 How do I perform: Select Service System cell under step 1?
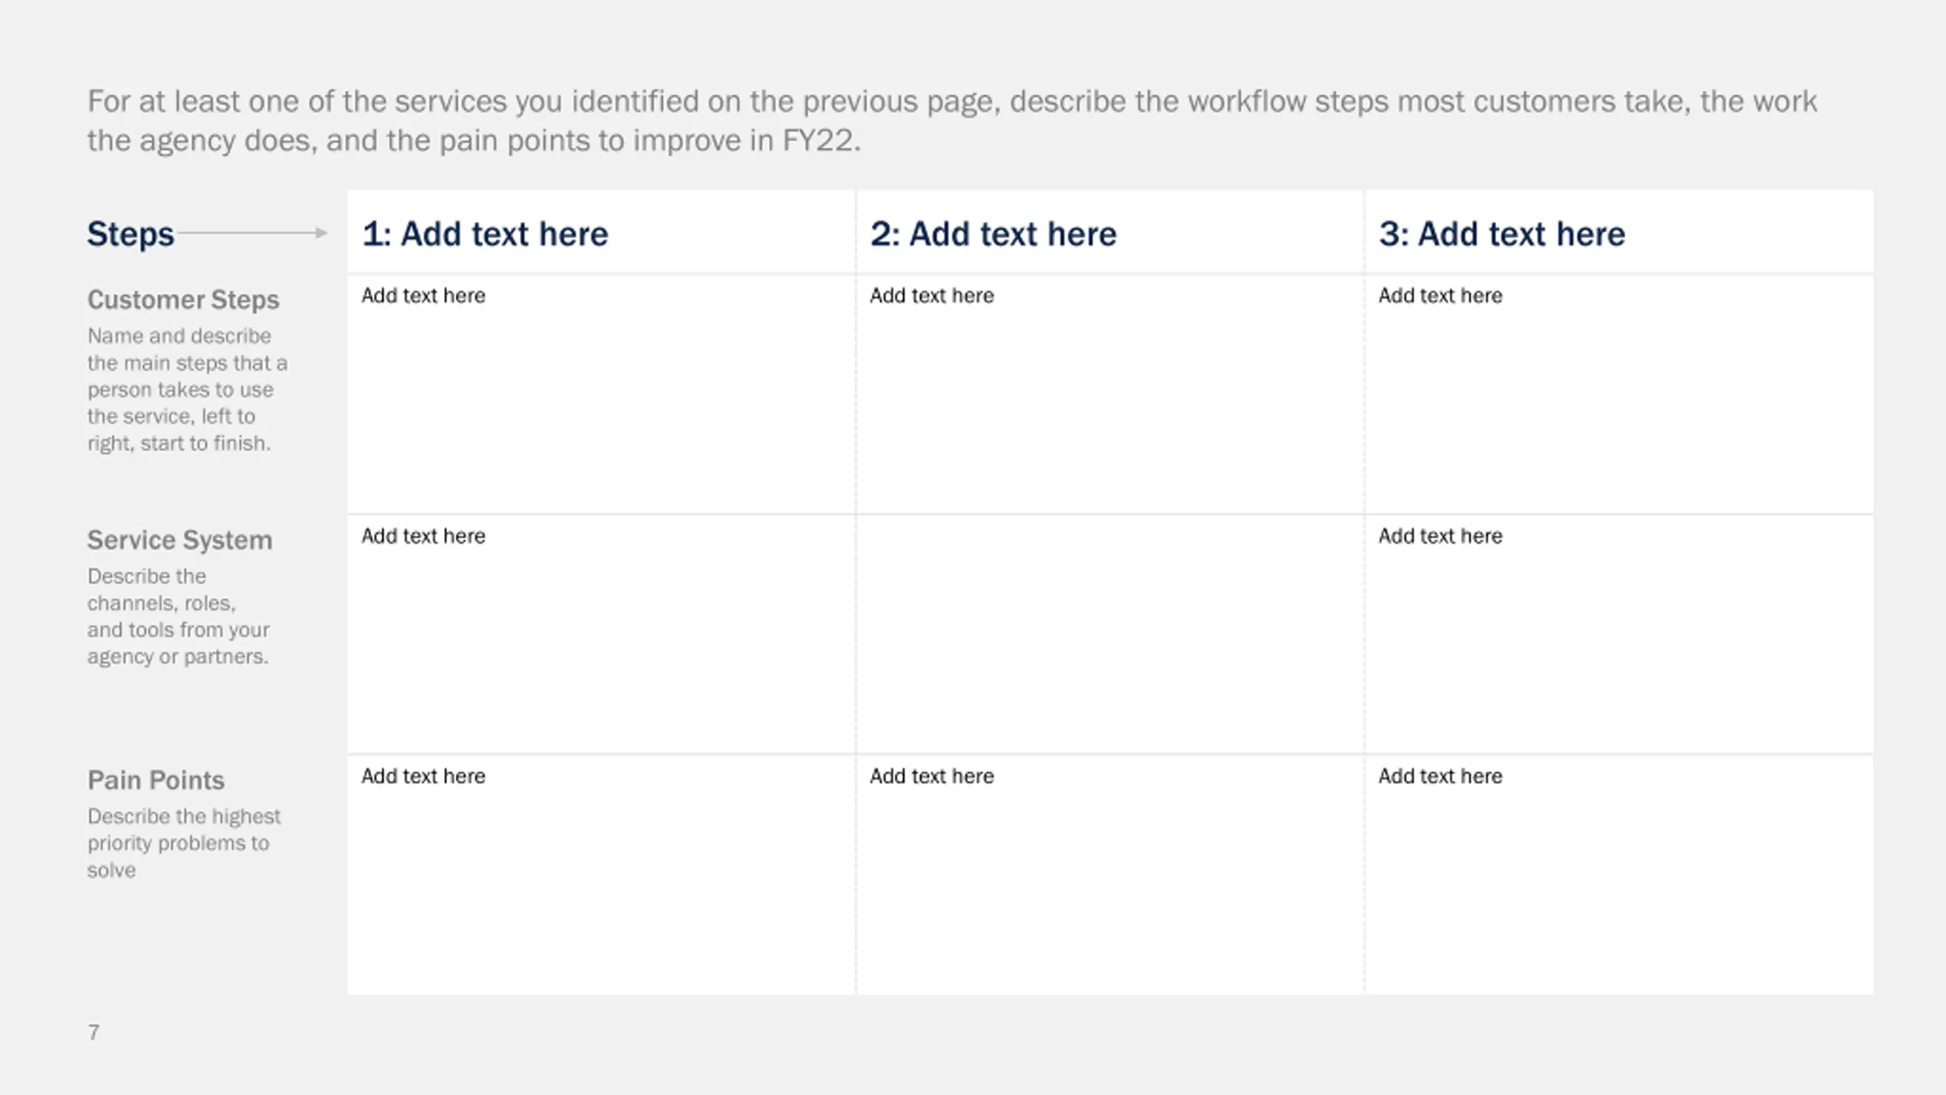[601, 634]
